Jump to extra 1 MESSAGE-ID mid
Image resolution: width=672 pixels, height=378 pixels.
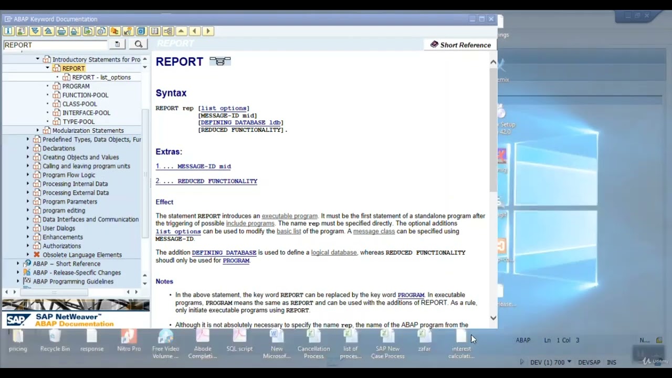[x=193, y=166]
